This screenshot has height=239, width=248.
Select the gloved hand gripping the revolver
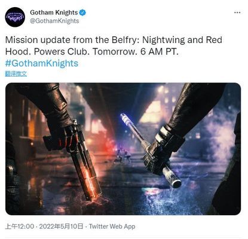point(62,137)
